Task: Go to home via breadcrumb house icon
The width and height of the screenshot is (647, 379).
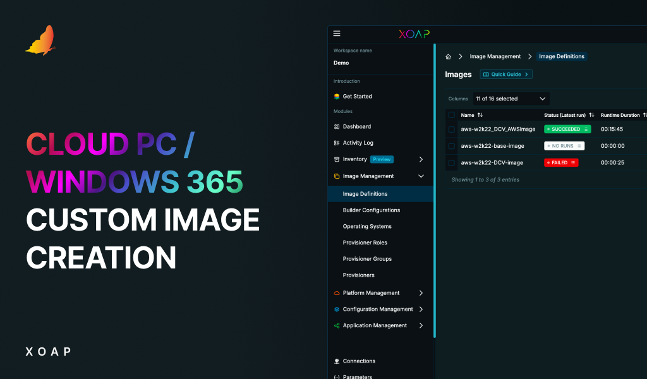Action: [448, 56]
